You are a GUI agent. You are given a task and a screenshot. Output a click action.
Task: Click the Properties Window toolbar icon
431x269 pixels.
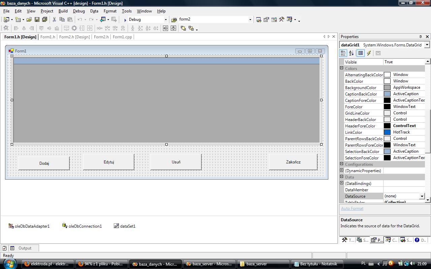[x=266, y=20]
